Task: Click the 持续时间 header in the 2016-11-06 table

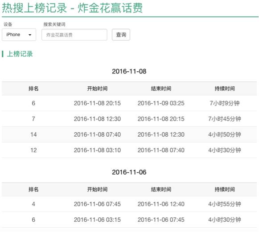Action: 225,189
